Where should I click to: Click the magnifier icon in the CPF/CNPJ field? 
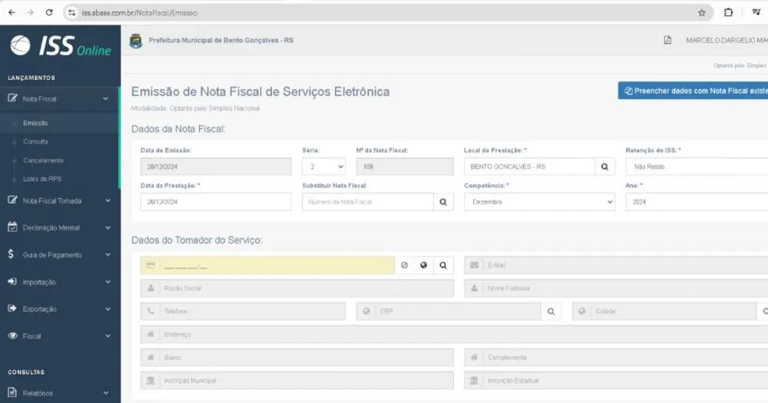pyautogui.click(x=443, y=266)
